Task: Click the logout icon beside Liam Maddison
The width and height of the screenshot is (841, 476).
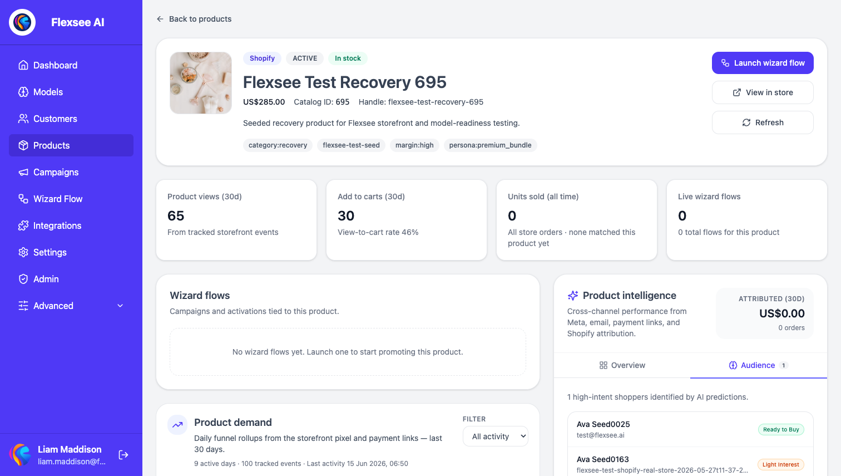Action: tap(123, 455)
